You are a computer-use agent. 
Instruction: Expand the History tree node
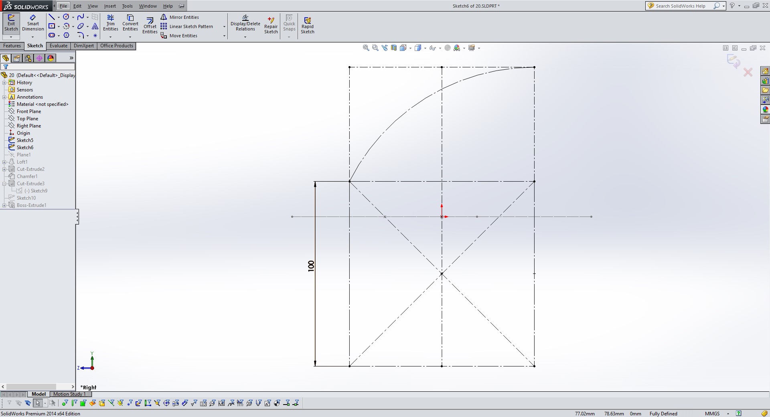[x=4, y=83]
